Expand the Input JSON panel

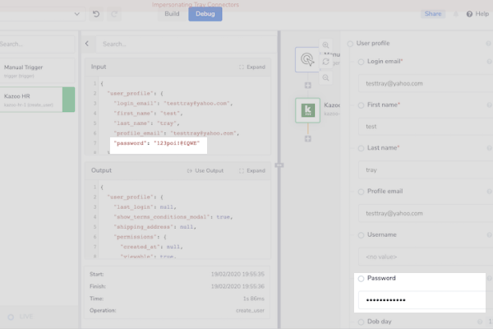click(x=251, y=67)
